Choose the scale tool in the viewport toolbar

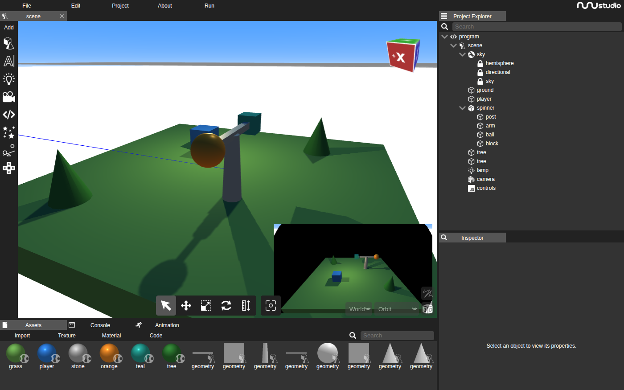point(206,305)
